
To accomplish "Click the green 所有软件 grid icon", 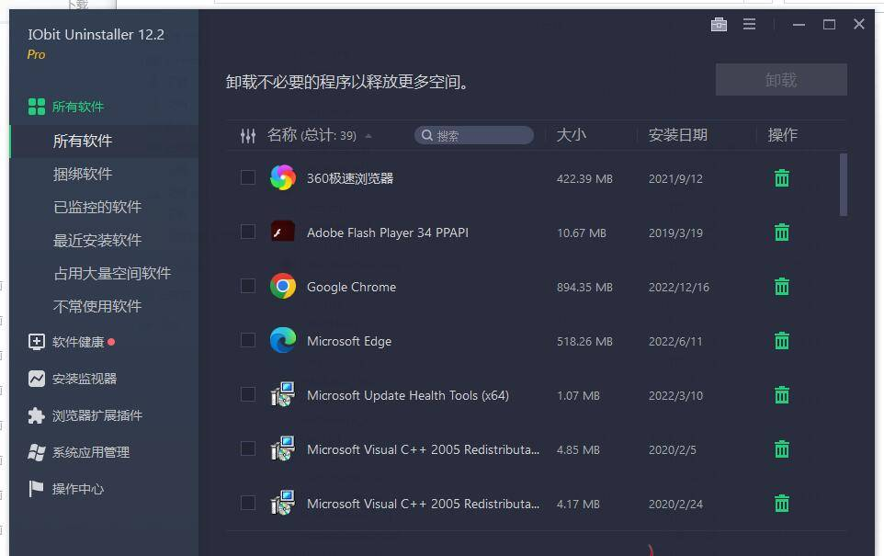I will tap(37, 107).
